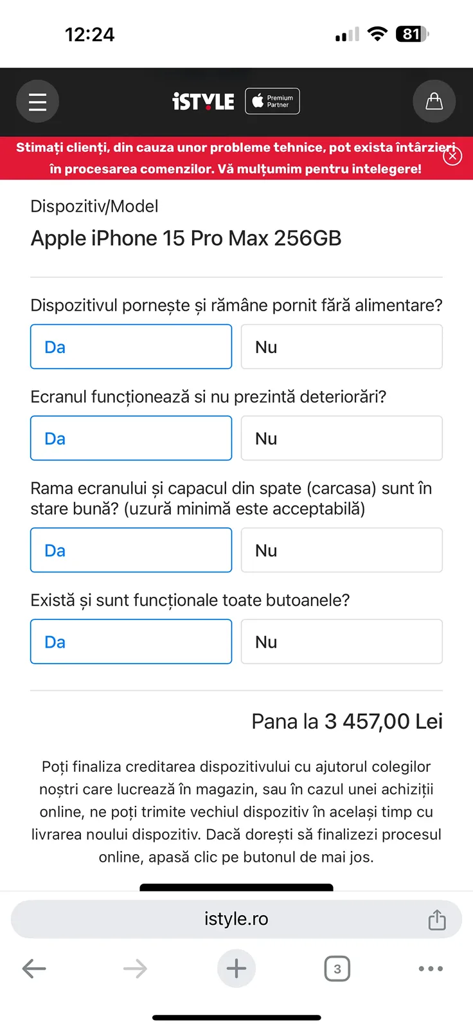Tap the black button below the paragraph
The width and height of the screenshot is (473, 1029).
click(236, 888)
